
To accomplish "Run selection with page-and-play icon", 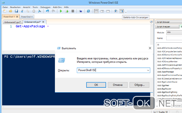I will 67,11.
